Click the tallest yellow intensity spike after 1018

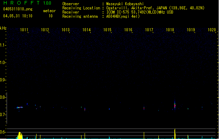click(175, 134)
